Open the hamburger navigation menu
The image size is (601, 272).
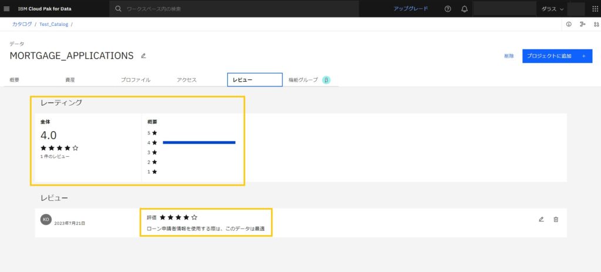(x=6, y=9)
